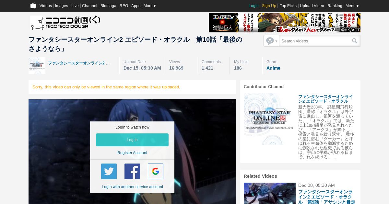
Task: Open the Ranking page
Action: 335,6
